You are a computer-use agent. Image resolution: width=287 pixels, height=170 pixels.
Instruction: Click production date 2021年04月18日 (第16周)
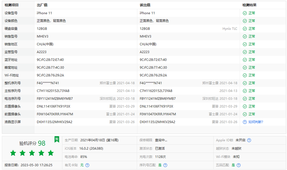point(99,140)
